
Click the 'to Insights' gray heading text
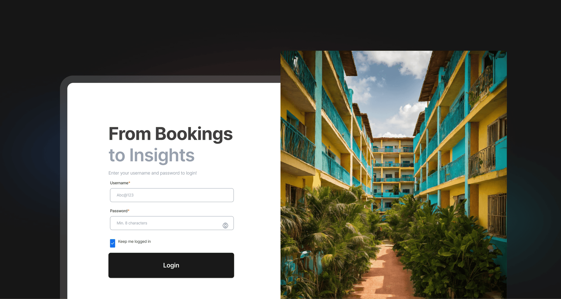click(151, 155)
